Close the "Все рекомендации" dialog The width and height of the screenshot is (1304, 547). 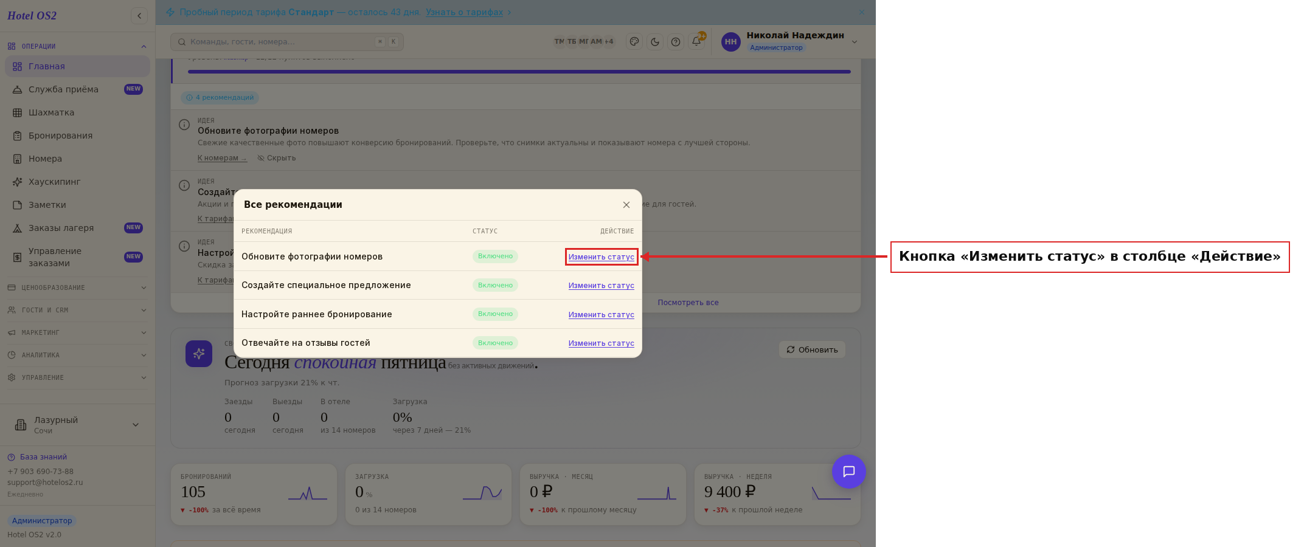626,205
